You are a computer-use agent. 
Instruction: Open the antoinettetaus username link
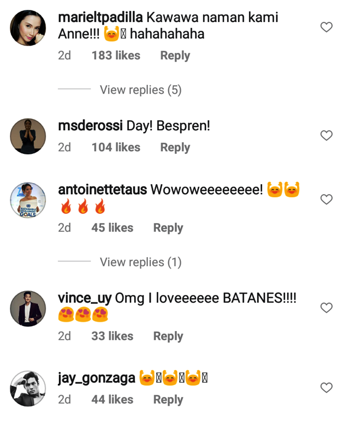[102, 190]
